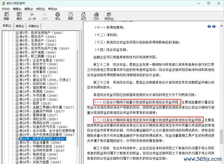Open the 选项(O) options icon
The image size is (224, 164).
109,14
